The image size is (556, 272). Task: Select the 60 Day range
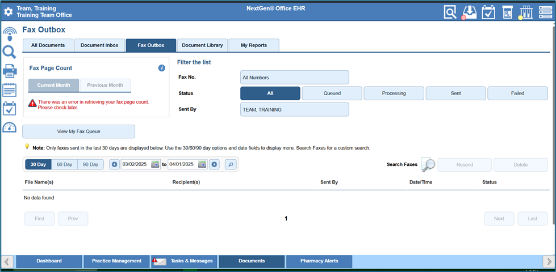65,164
